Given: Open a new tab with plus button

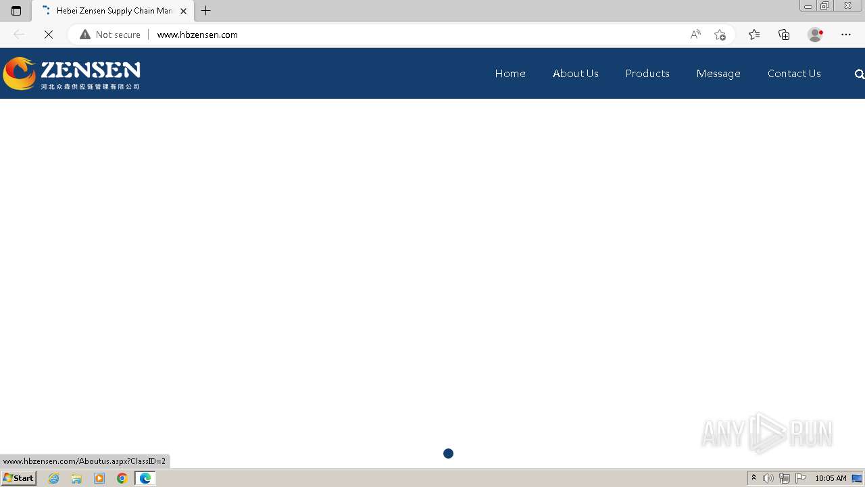Looking at the screenshot, I should click(x=206, y=11).
